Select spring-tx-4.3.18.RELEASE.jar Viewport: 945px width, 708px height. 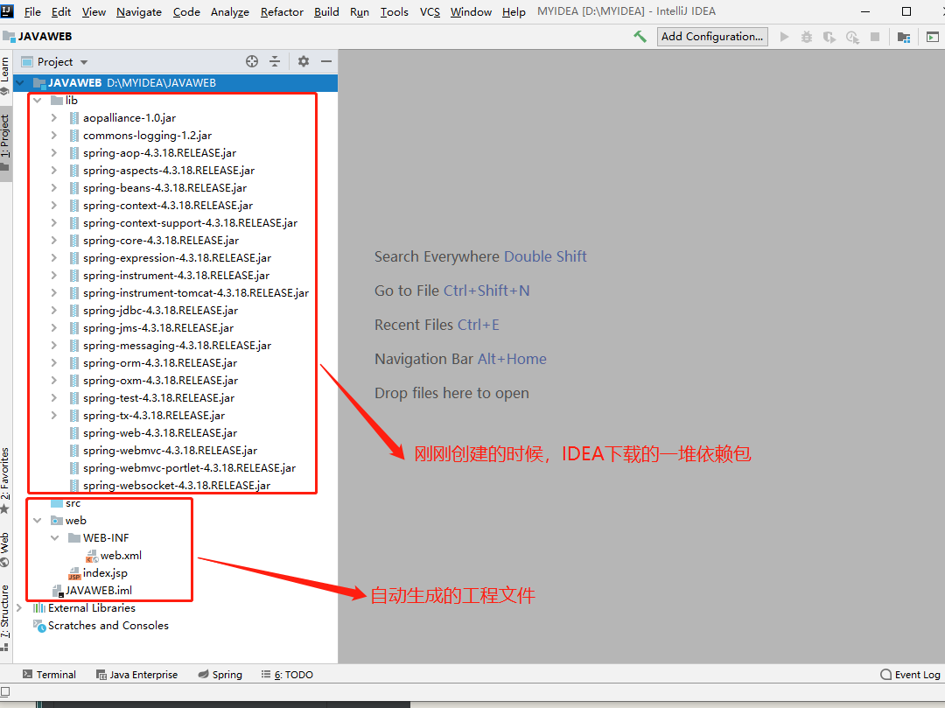pyautogui.click(x=154, y=416)
